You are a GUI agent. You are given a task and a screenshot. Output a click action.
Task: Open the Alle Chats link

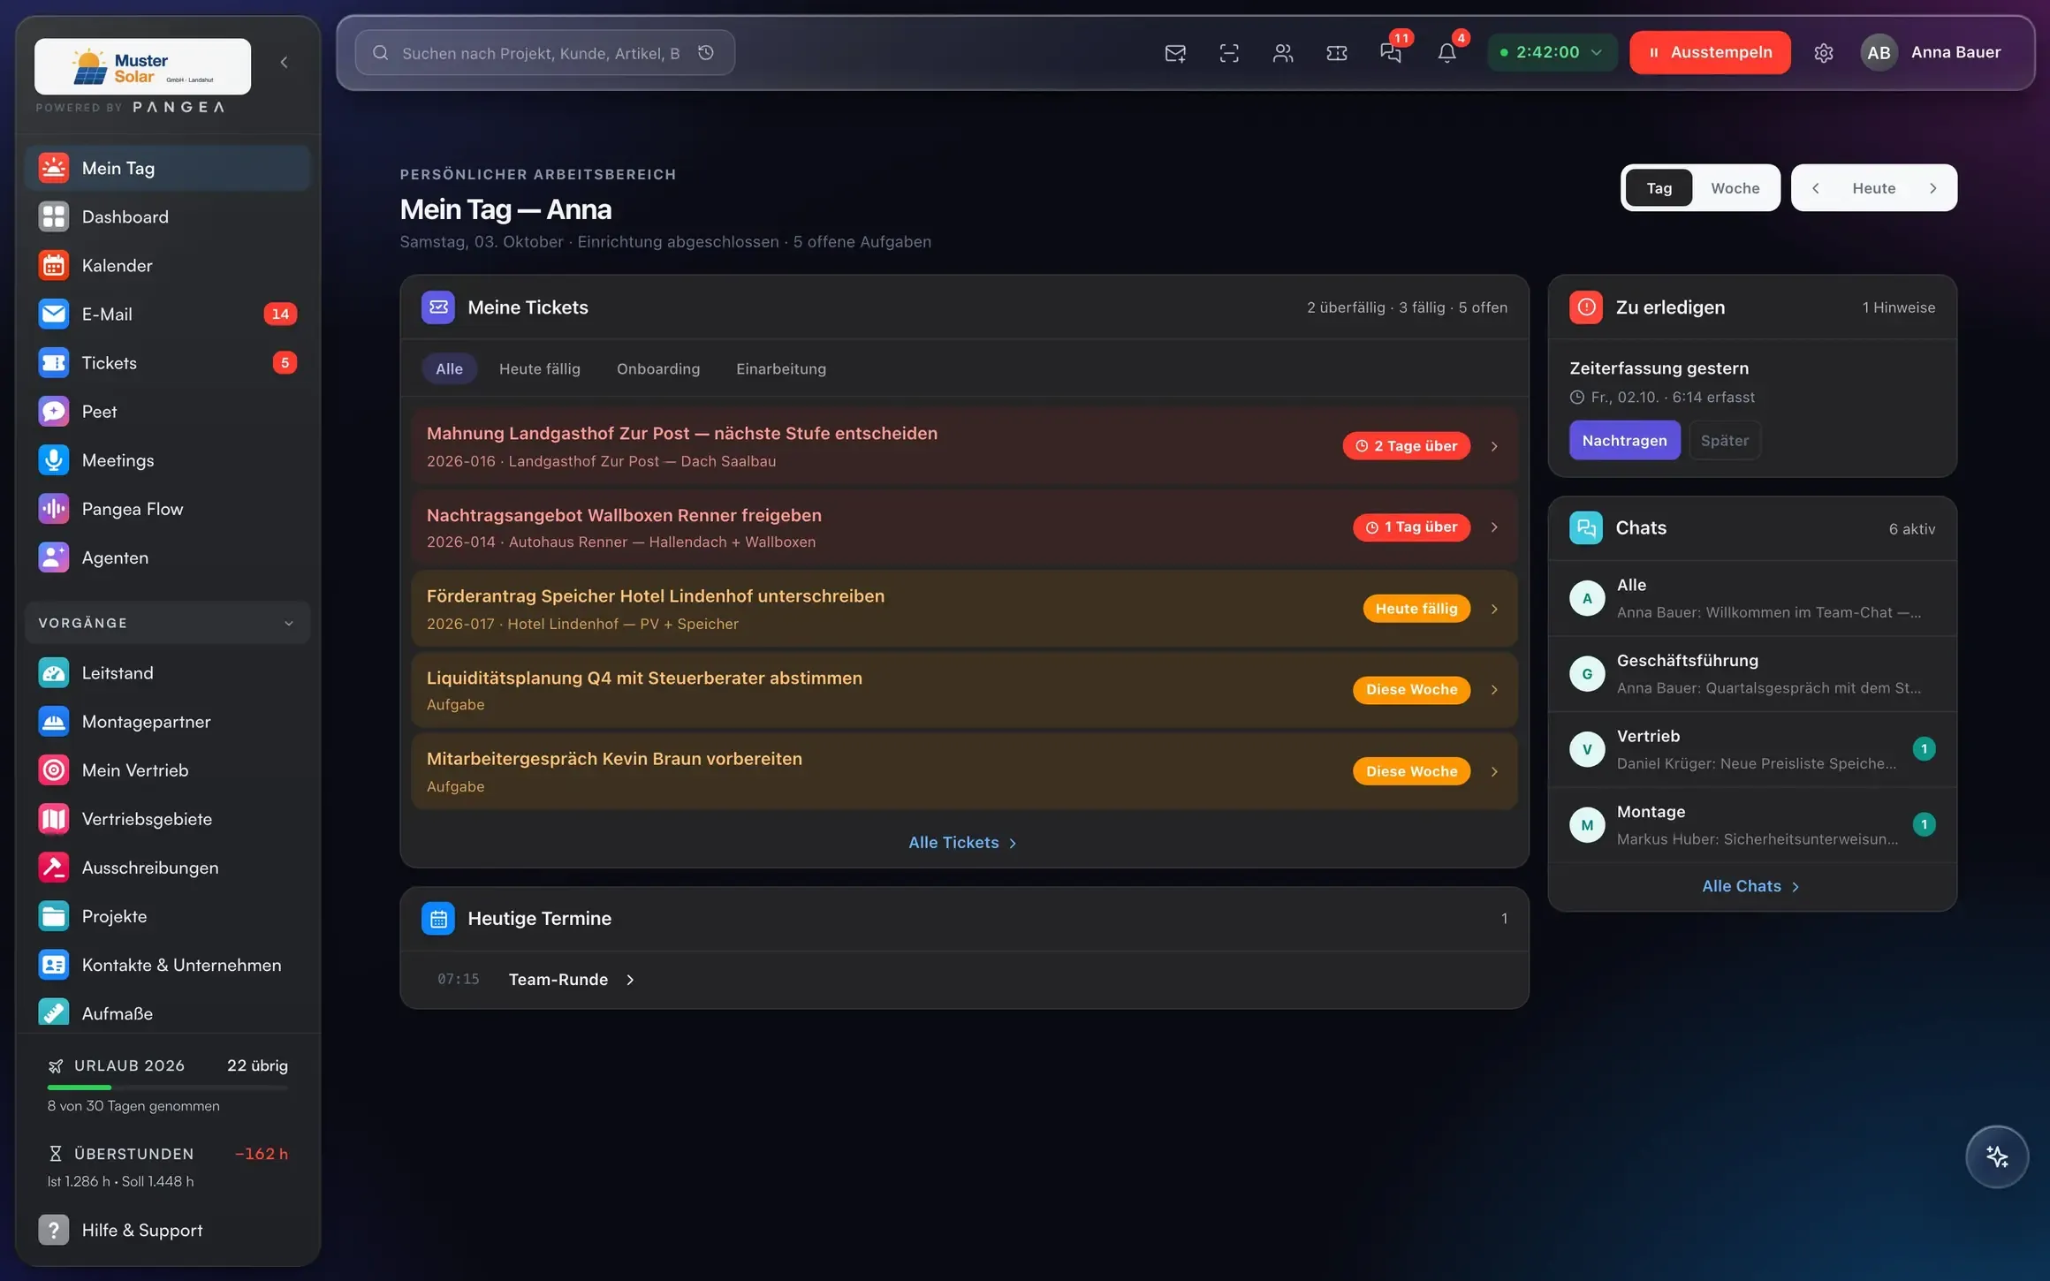coord(1750,886)
